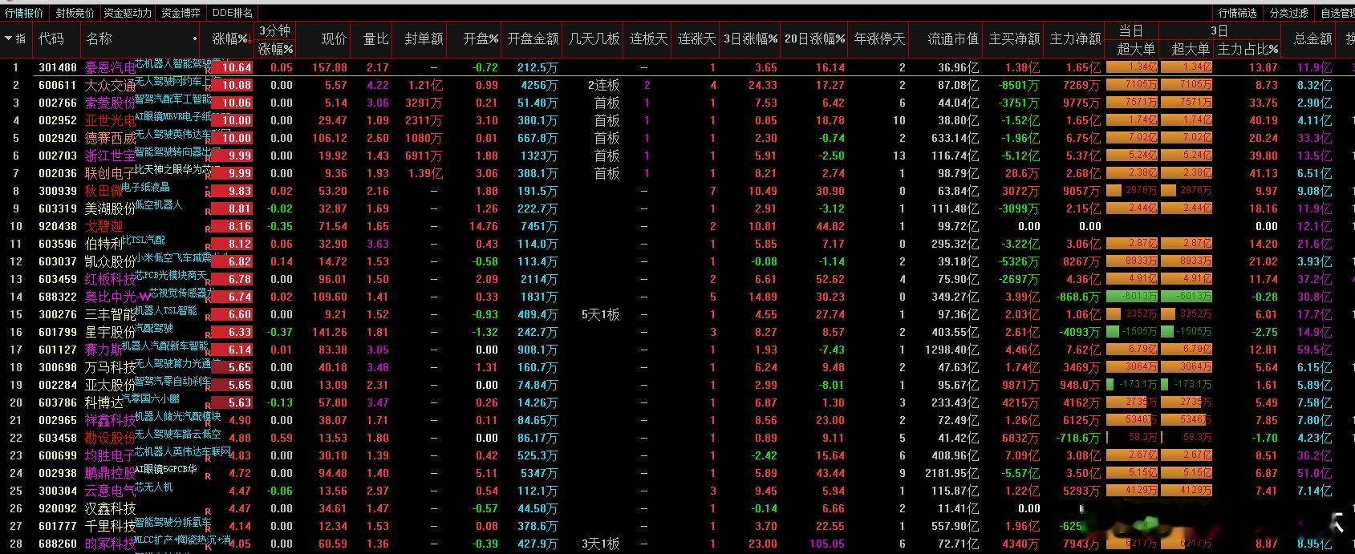This screenshot has width=1355, height=554.
Task: Sort by the 20日涨幅% column header
Action: [x=814, y=38]
